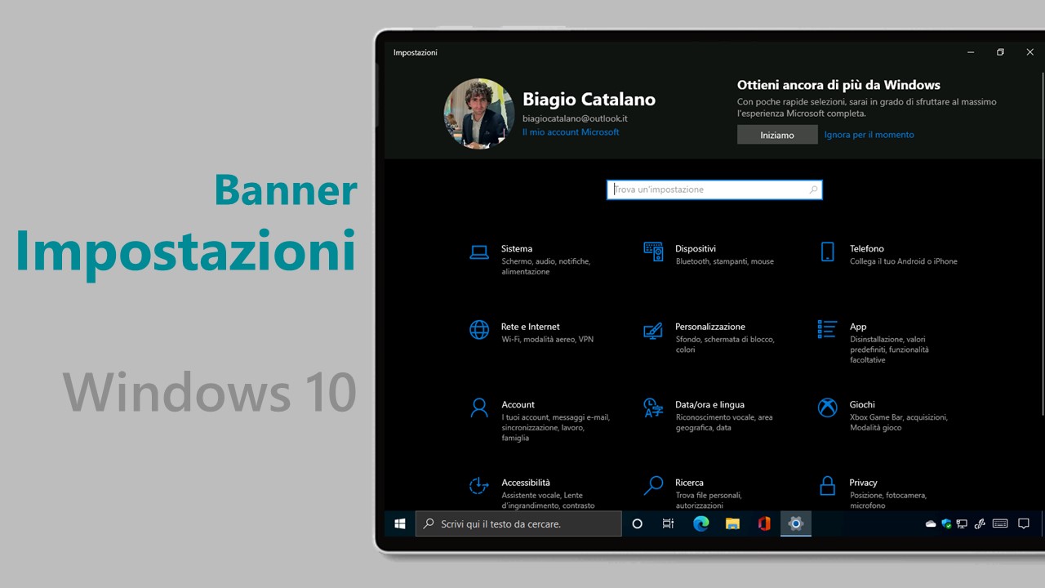Minimize the Impostazioni window
The height and width of the screenshot is (588, 1045).
(971, 52)
